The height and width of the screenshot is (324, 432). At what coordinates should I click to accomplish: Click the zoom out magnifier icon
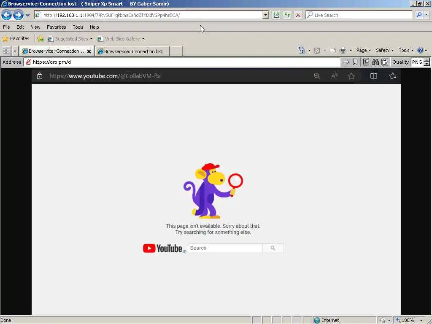click(x=317, y=76)
